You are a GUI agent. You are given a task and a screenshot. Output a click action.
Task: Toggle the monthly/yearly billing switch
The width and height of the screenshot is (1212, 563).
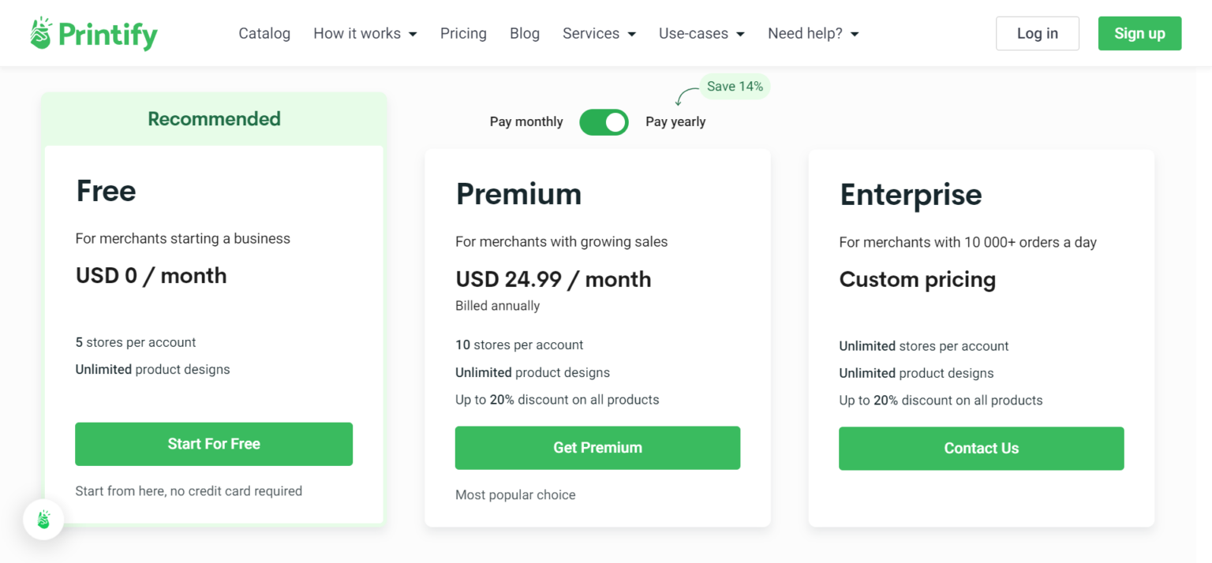tap(604, 122)
